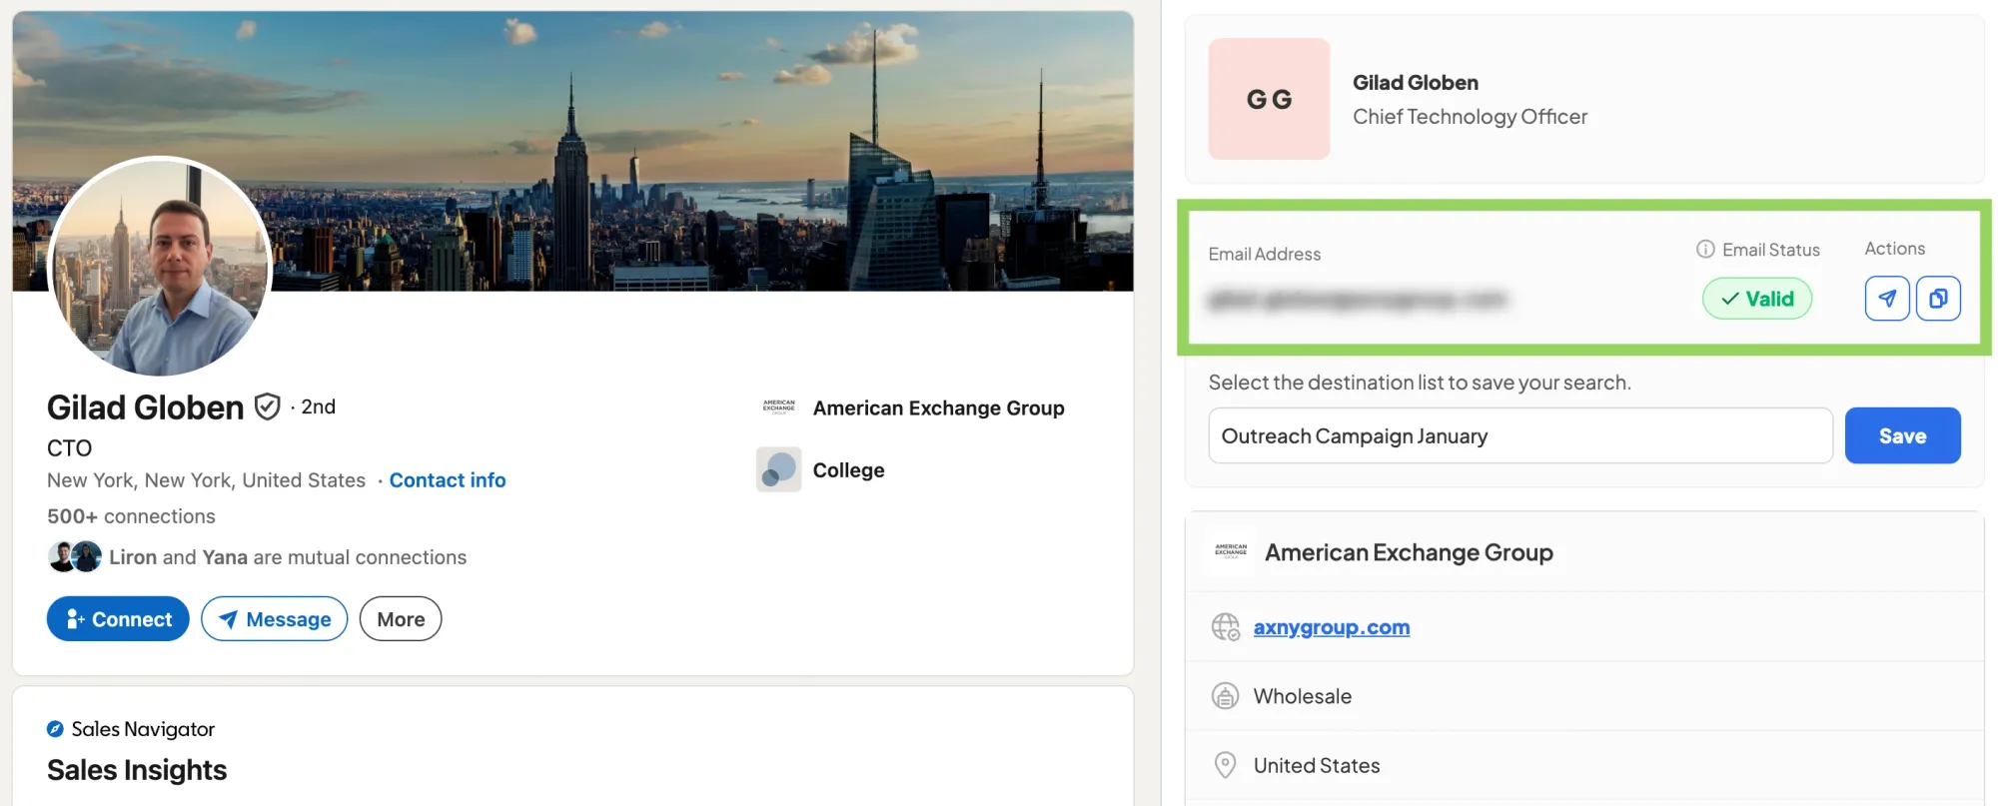Click the send email paper-plane icon
This screenshot has height=806, width=1998.
(1886, 299)
